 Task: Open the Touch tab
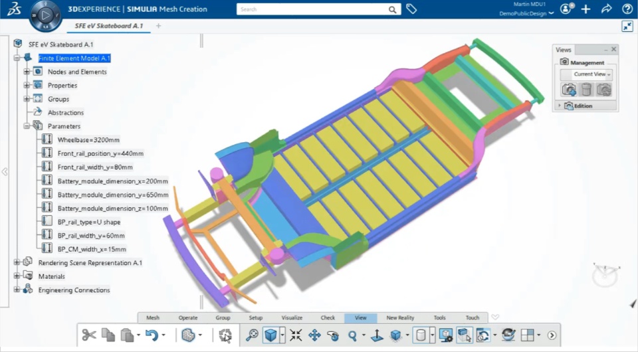(473, 318)
